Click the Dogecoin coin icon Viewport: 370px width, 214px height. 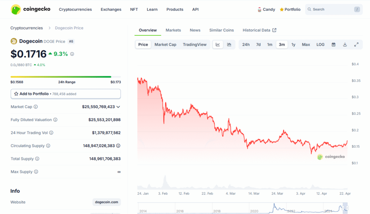pyautogui.click(x=14, y=41)
